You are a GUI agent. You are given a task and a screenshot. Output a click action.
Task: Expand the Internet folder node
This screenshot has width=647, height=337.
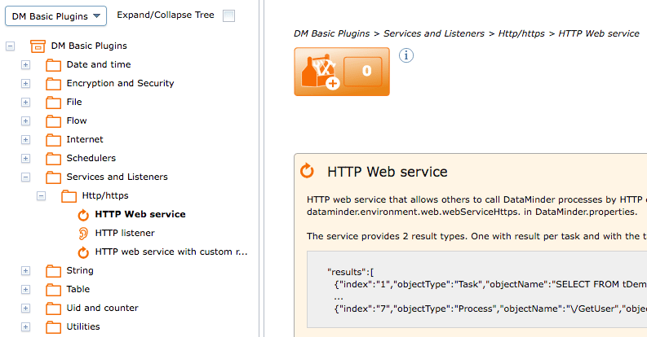pos(25,140)
